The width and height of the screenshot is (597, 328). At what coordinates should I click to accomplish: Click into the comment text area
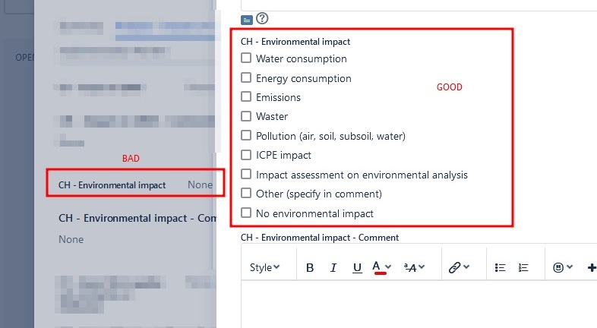(x=419, y=304)
